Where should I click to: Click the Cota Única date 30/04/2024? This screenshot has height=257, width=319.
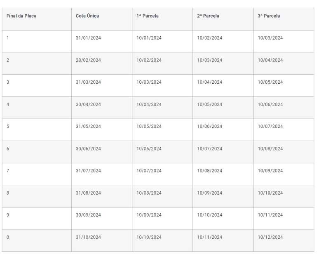coord(88,104)
